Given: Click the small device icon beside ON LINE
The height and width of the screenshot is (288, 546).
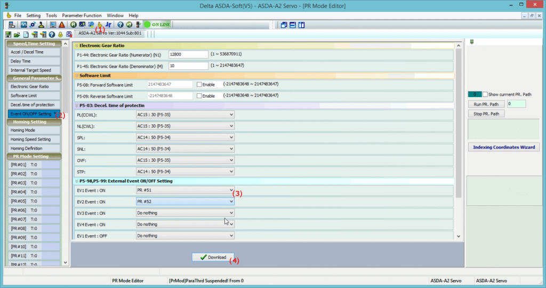Looking at the screenshot, I should (x=138, y=25).
